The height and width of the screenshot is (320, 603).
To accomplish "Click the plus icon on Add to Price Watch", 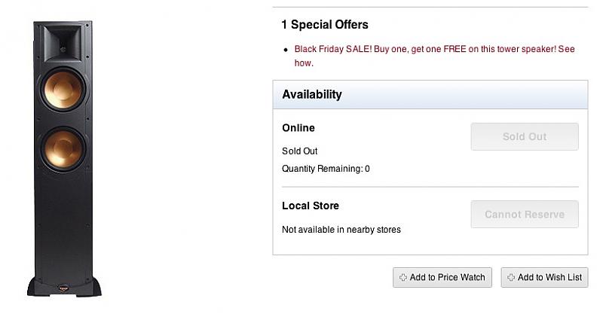I will 403,278.
